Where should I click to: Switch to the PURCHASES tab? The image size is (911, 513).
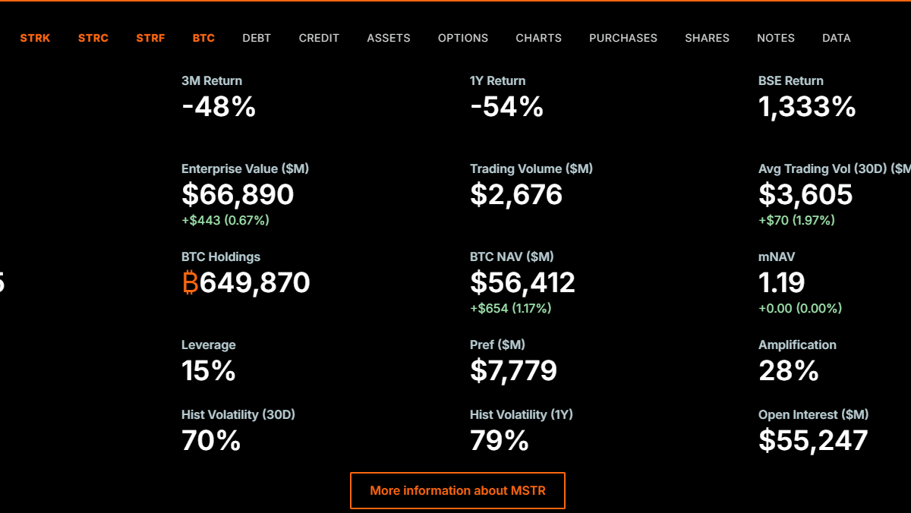[x=623, y=38]
